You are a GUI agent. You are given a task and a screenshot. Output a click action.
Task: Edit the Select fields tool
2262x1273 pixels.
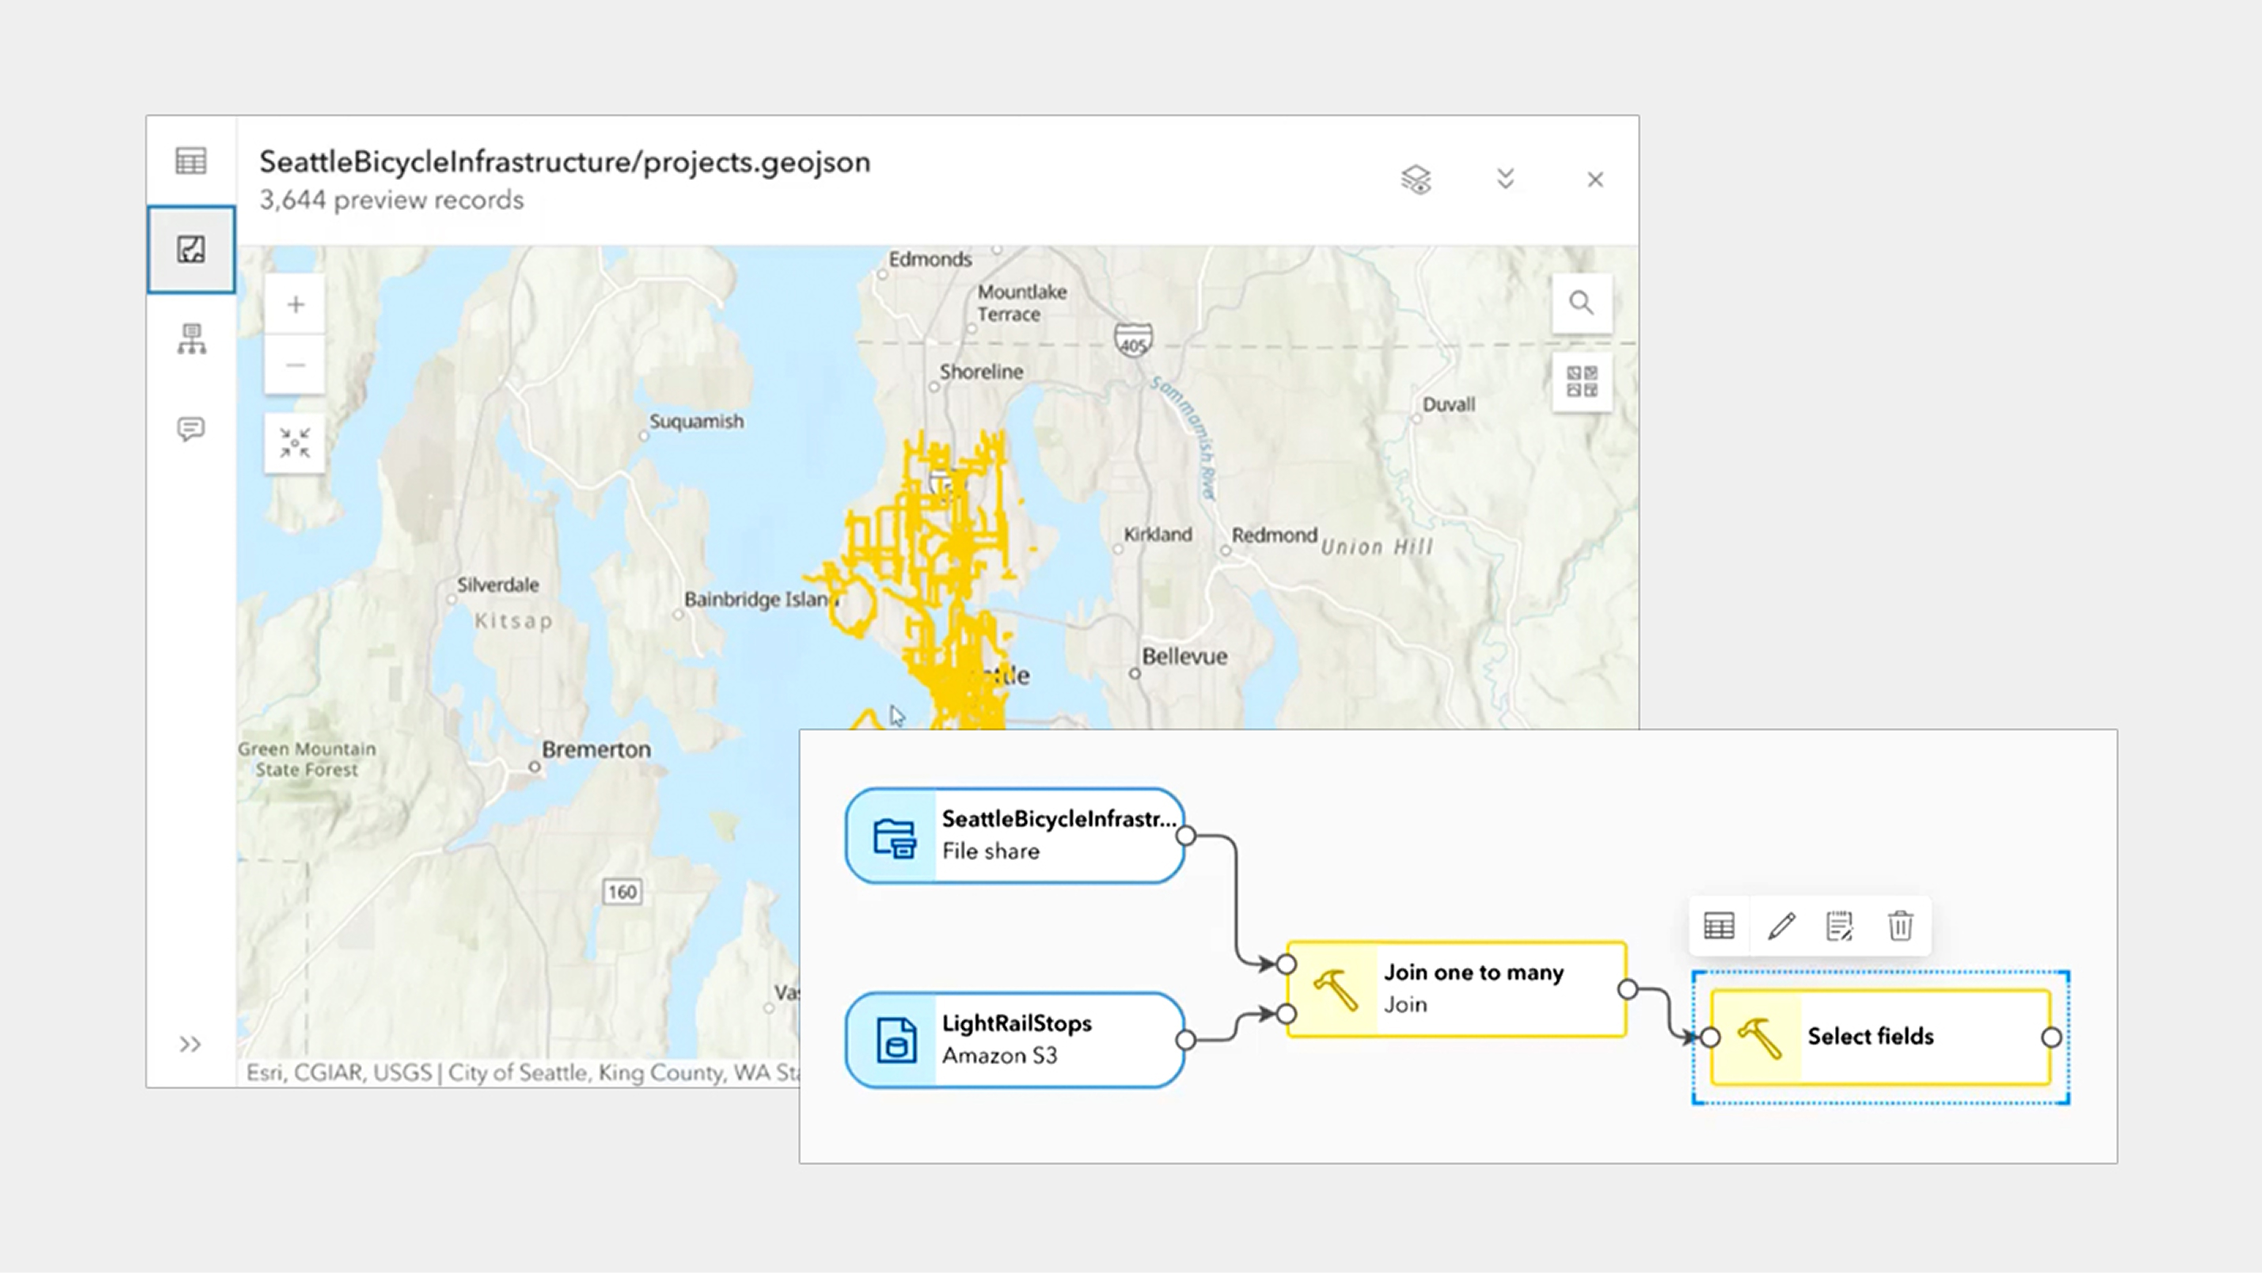[1781, 925]
